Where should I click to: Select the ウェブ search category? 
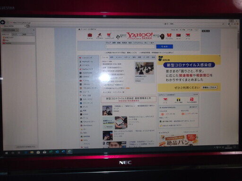108,43
